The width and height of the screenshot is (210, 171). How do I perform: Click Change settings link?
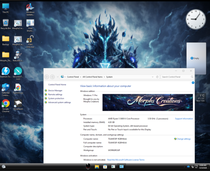(x=184, y=139)
